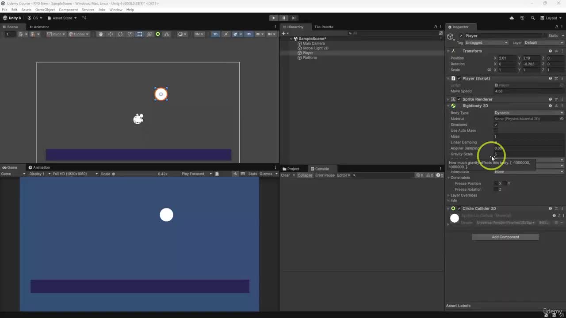Open the Body Type dropdown
Screen dimensions: 566x318
(529, 113)
